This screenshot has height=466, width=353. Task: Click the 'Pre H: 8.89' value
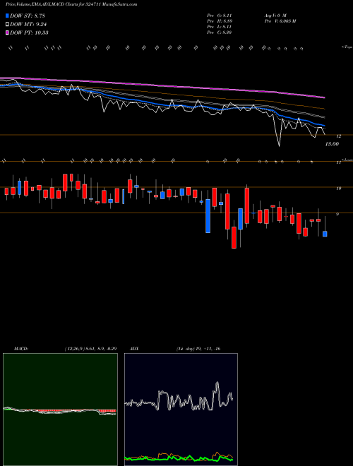pyautogui.click(x=220, y=21)
